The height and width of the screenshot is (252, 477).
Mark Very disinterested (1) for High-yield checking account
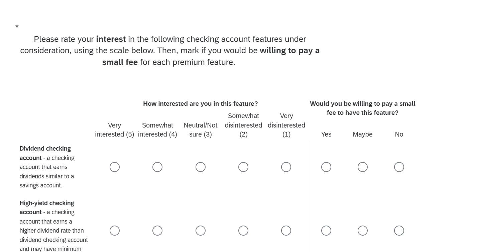[x=286, y=231]
